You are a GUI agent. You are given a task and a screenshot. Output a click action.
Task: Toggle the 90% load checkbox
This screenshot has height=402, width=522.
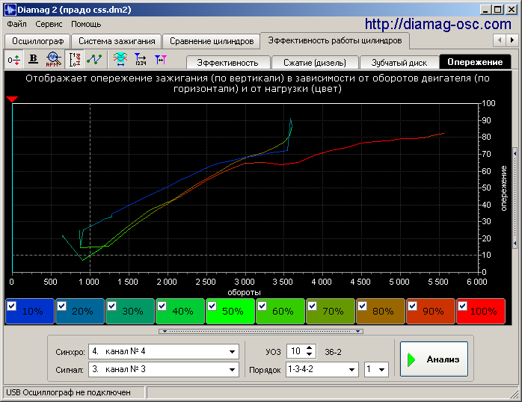click(x=413, y=306)
